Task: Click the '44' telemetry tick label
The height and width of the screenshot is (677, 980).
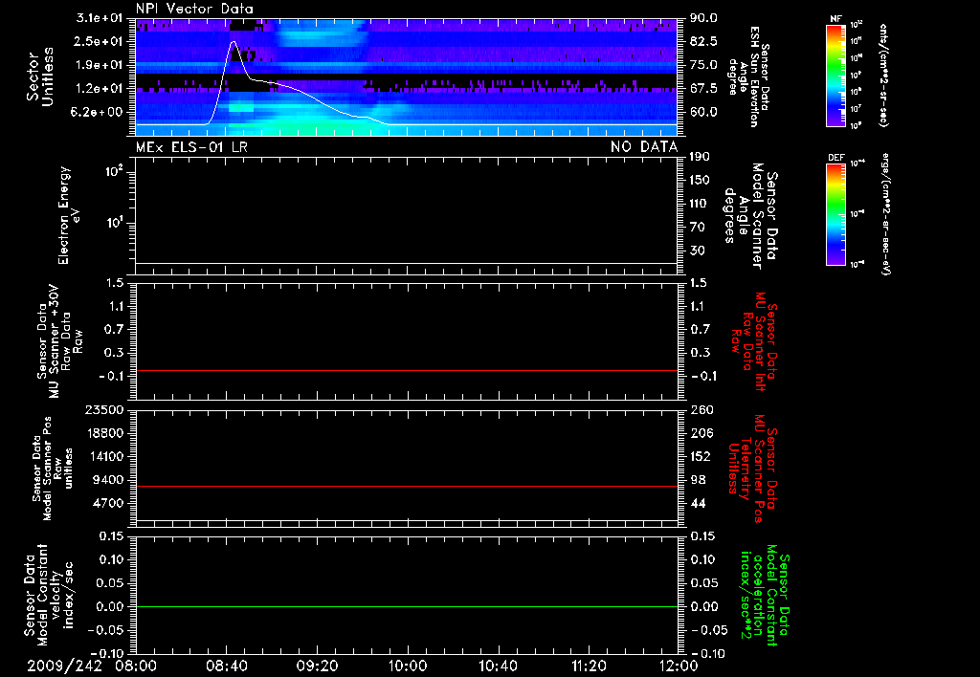Action: (x=698, y=503)
